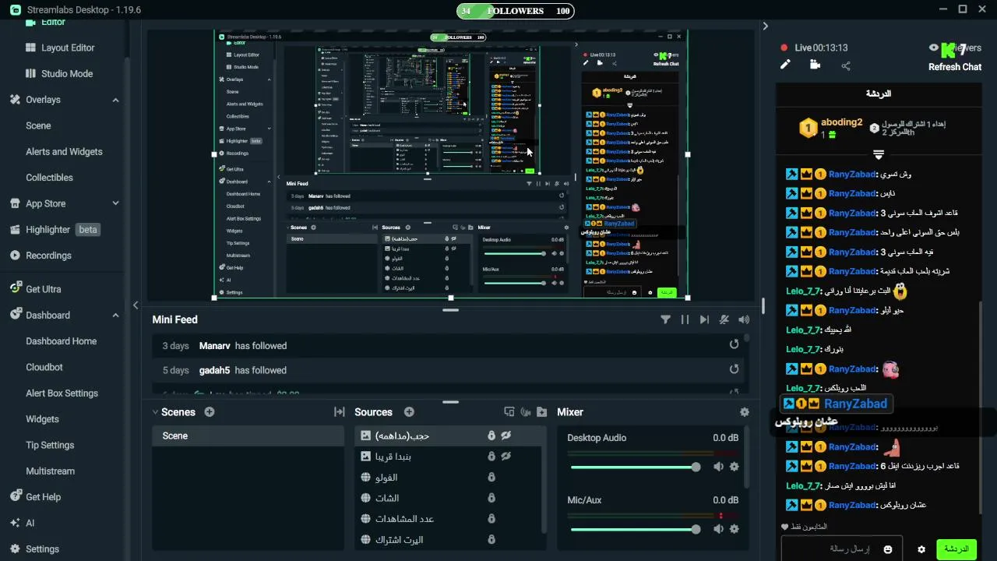Open Cloudbot in the Dashboard menu
This screenshot has height=561, width=997.
point(44,367)
